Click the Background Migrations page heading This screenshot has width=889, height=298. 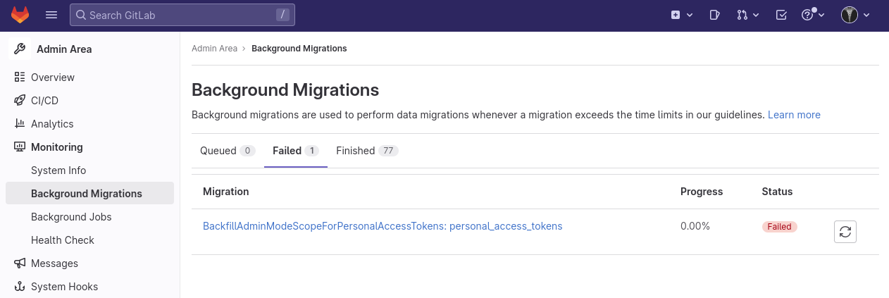pyautogui.click(x=285, y=90)
